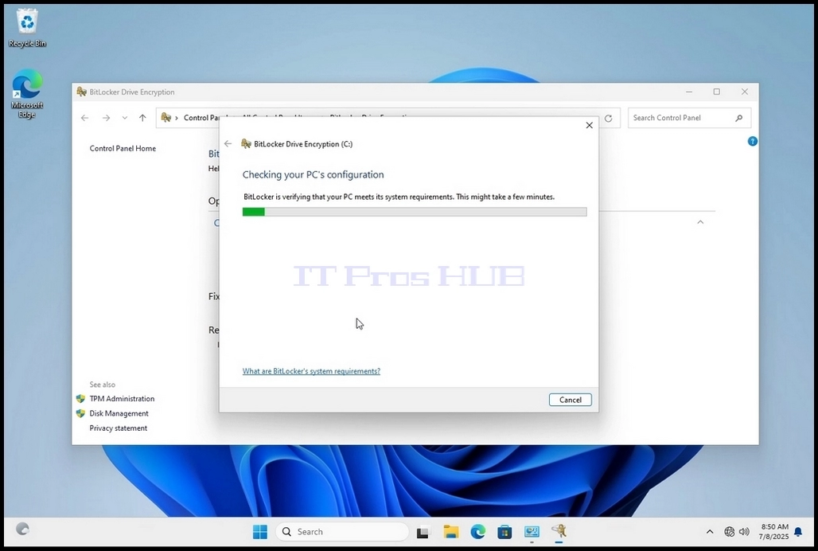The image size is (818, 551).
Task: Open Disk Management link
Action: 119,413
